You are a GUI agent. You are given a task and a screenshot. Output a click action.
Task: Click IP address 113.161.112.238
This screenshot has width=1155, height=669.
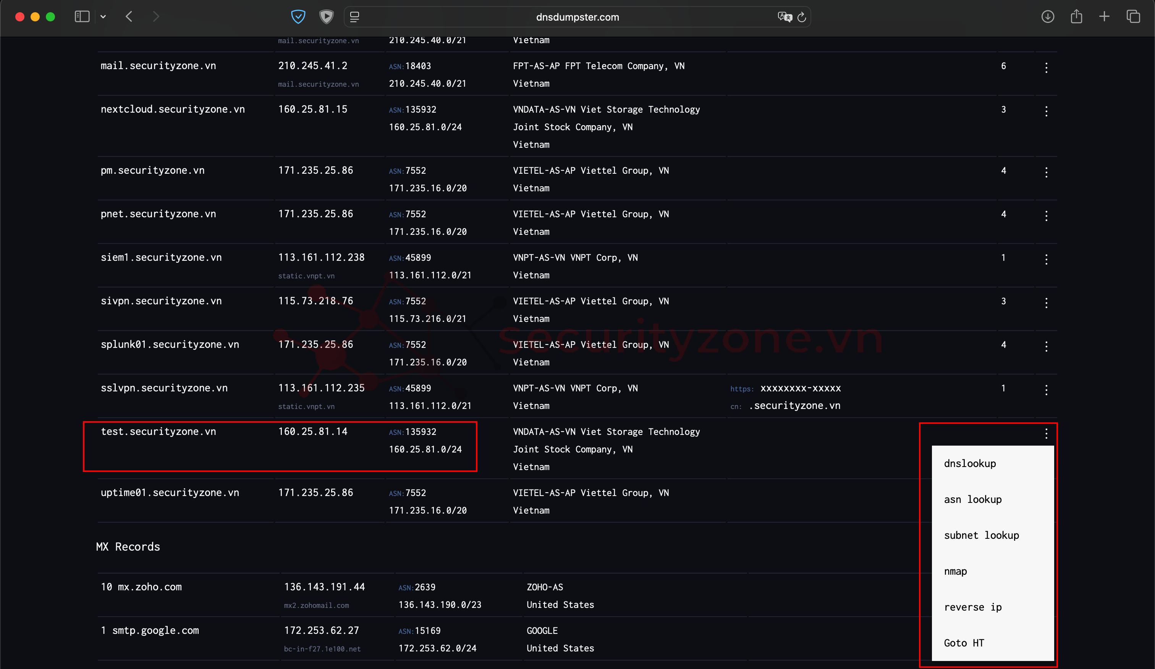pos(321,257)
